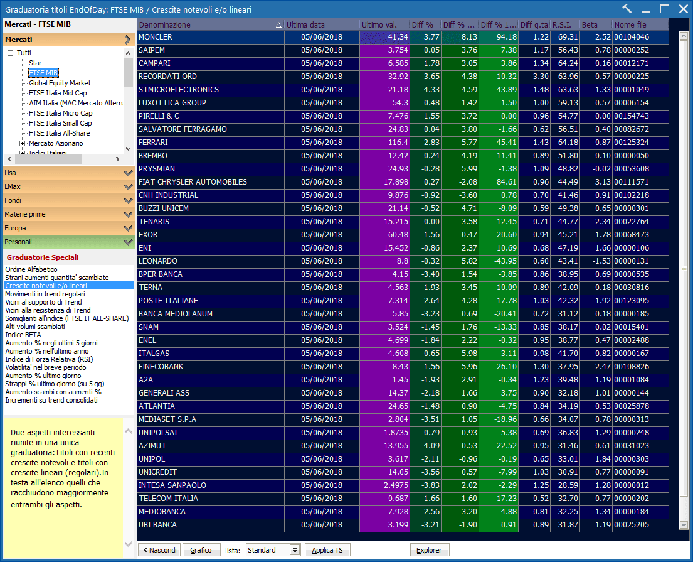Click the Nascondi button
This screenshot has height=562, width=693.
[x=159, y=550]
